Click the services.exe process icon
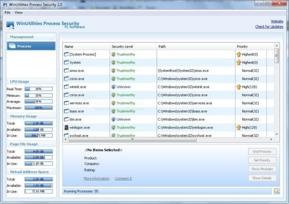This screenshot has width=289, height=204. (66, 103)
